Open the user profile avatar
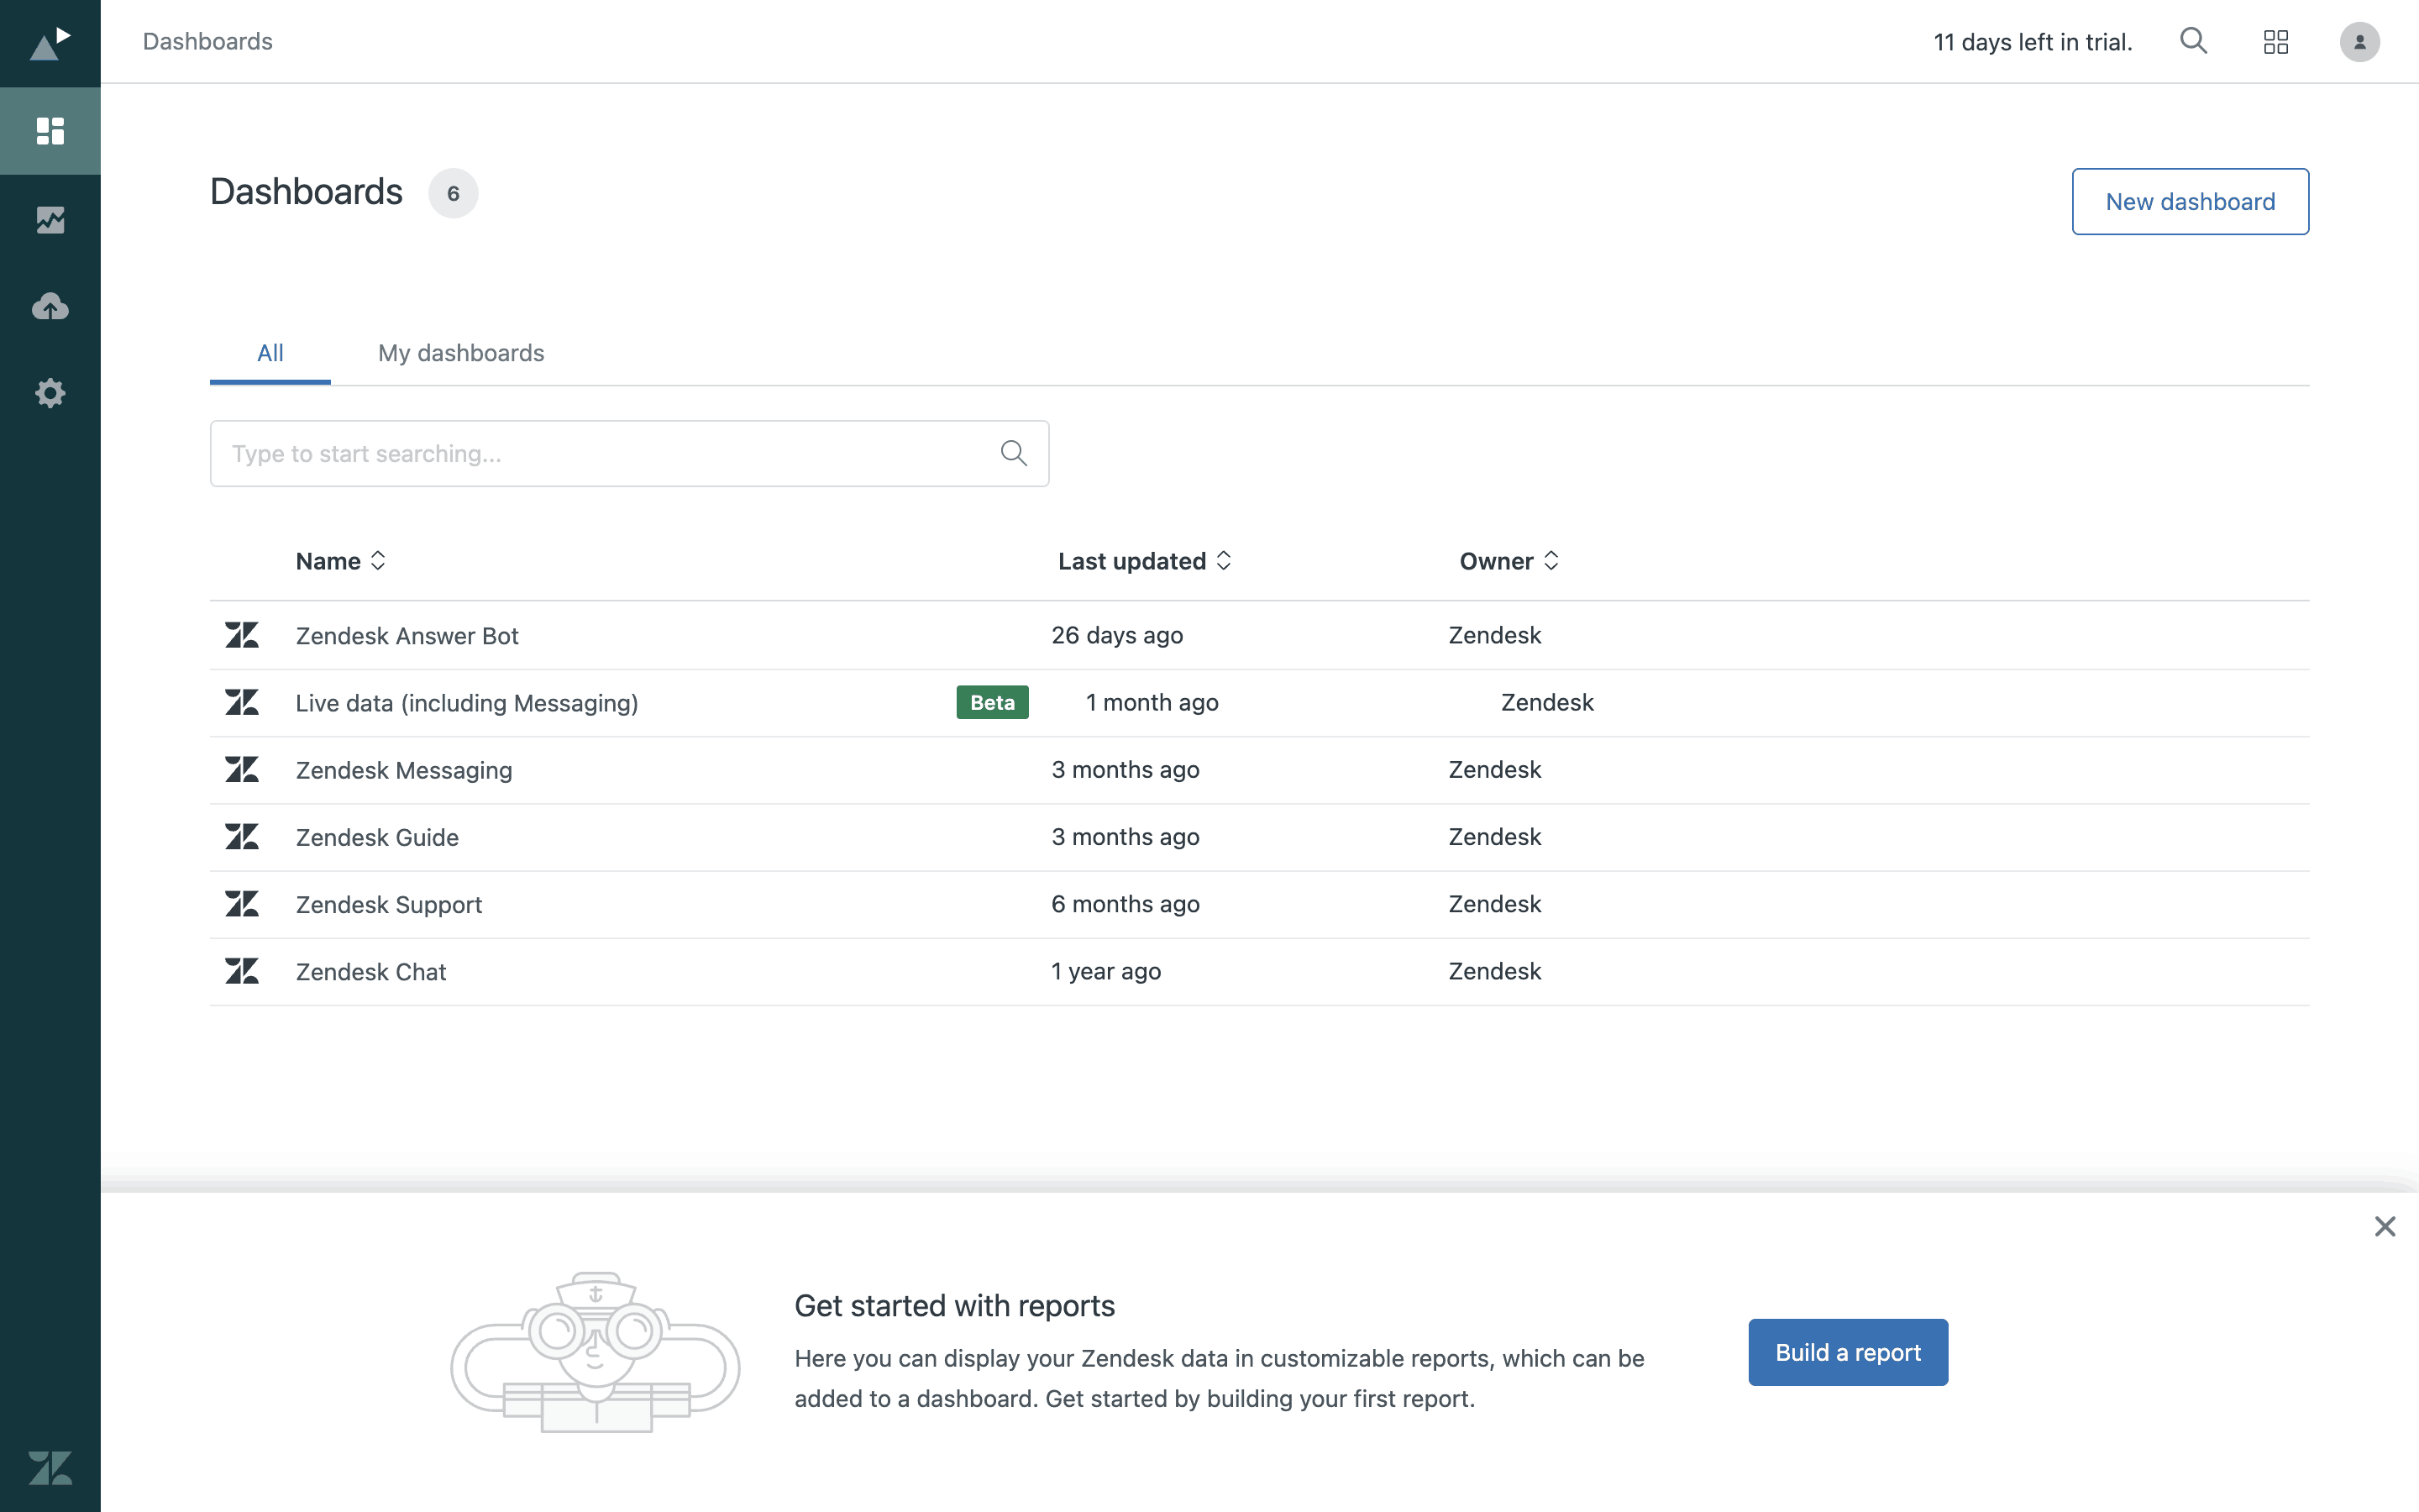2419x1512 pixels. (2359, 41)
